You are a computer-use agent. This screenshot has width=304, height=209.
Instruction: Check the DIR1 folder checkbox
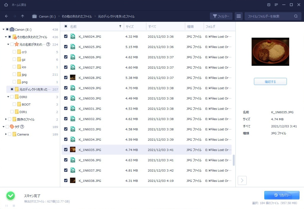coord(12,112)
